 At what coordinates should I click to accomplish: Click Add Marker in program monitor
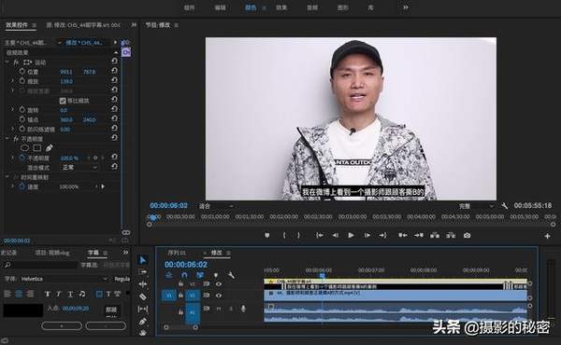266,236
